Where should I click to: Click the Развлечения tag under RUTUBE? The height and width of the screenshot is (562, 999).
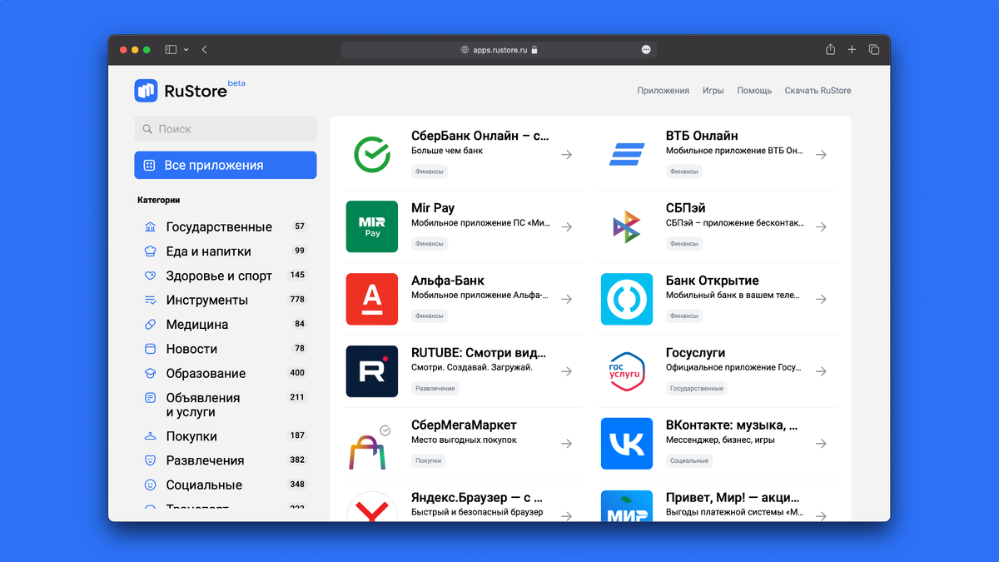pyautogui.click(x=435, y=389)
